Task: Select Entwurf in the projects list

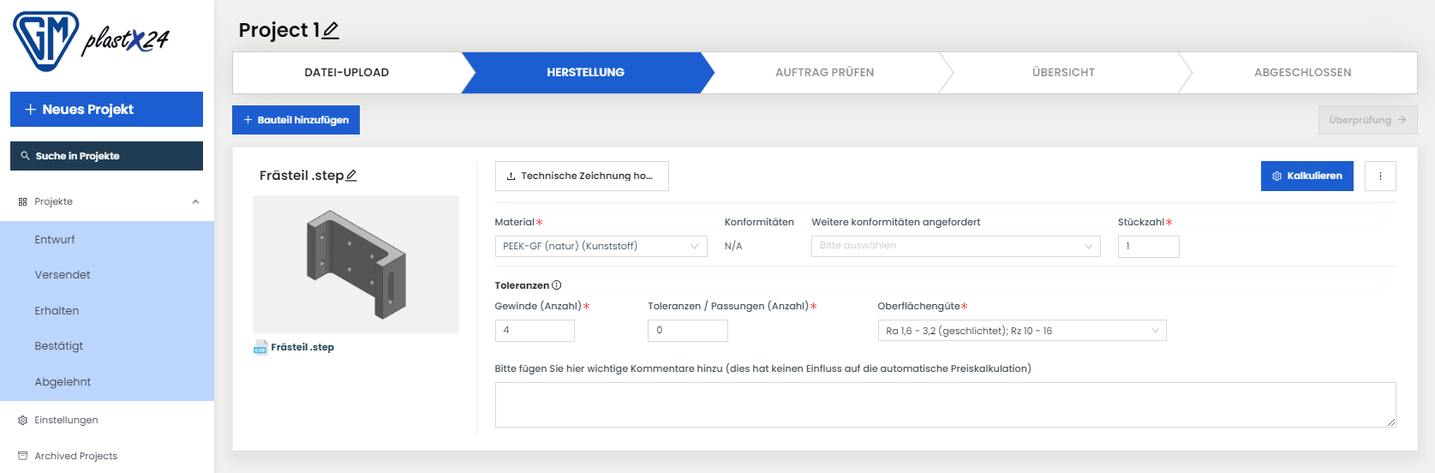Action: pyautogui.click(x=55, y=240)
